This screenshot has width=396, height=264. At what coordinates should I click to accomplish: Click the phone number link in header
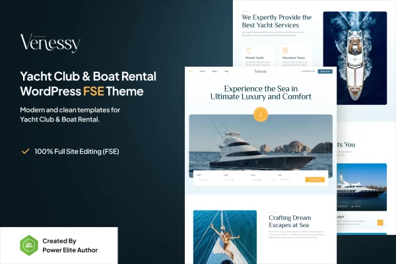click(x=308, y=71)
